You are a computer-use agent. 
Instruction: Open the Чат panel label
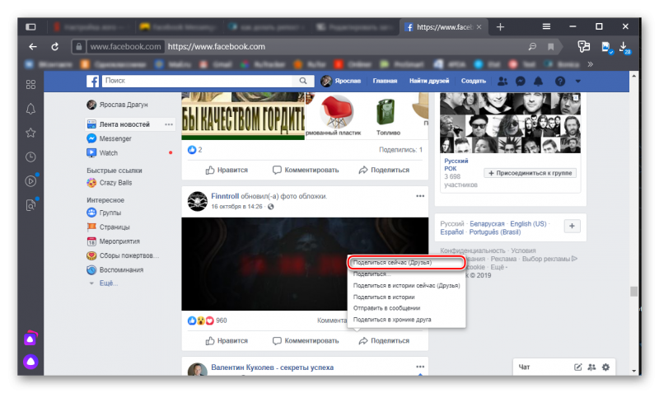tap(524, 367)
